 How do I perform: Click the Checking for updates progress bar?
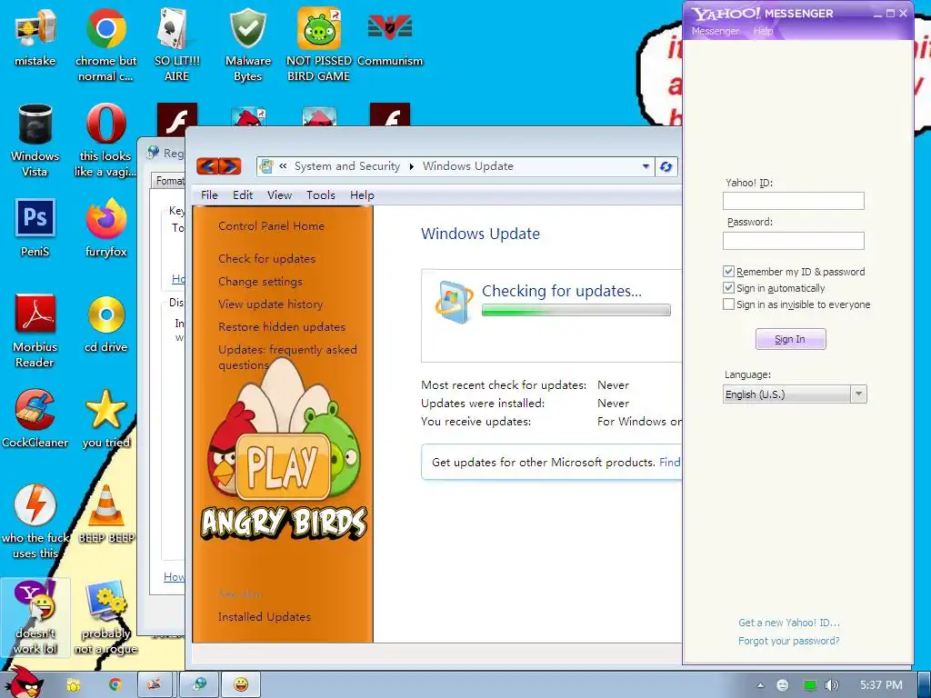click(x=576, y=310)
